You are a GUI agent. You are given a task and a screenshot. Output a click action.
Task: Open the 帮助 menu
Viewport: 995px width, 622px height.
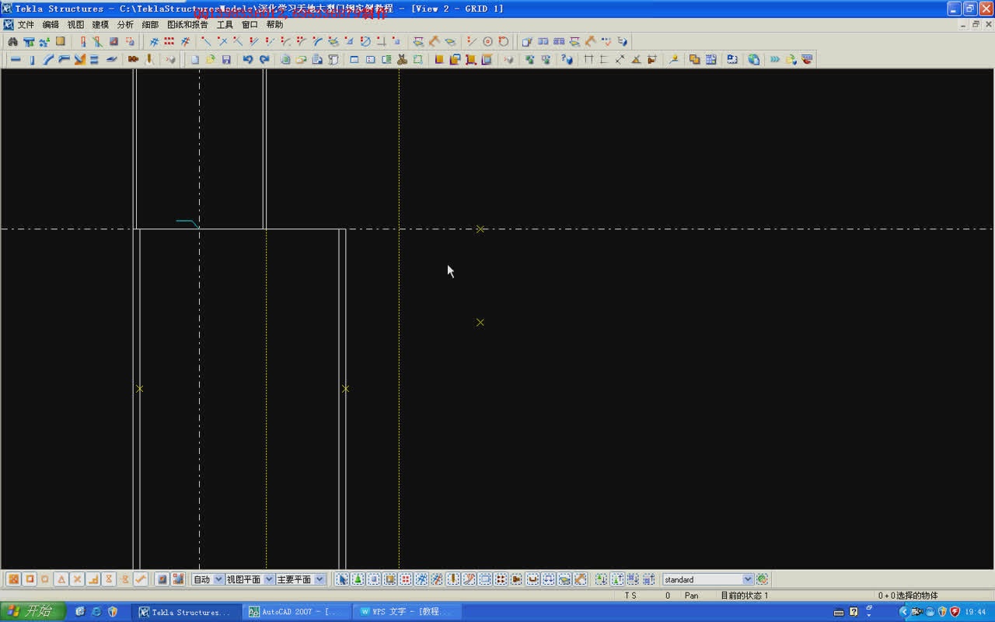[x=274, y=25]
